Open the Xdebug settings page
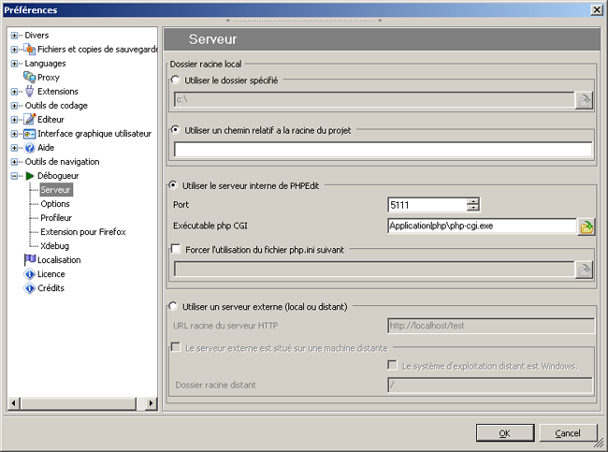This screenshot has width=608, height=452. click(x=54, y=245)
